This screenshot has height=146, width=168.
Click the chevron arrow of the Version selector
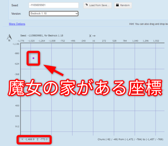pos(77,13)
